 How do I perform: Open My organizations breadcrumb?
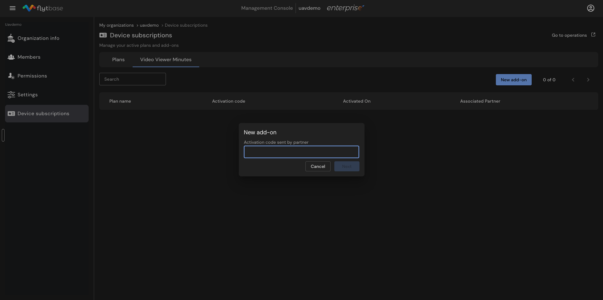pyautogui.click(x=117, y=25)
